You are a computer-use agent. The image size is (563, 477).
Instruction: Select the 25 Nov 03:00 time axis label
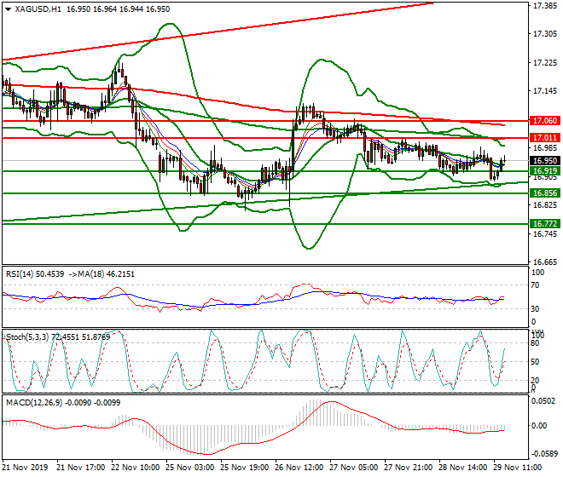click(x=190, y=468)
